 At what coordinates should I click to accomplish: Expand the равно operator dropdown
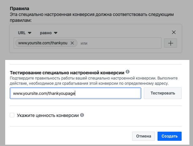point(48,33)
